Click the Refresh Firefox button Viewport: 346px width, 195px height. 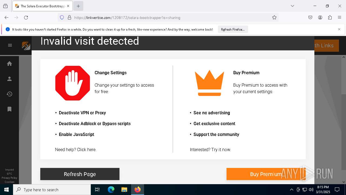point(233,30)
